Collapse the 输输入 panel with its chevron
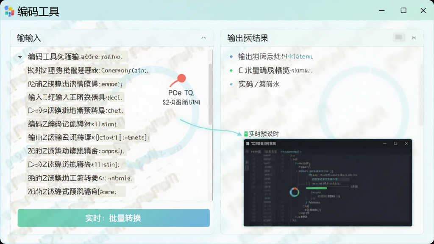 (203, 38)
